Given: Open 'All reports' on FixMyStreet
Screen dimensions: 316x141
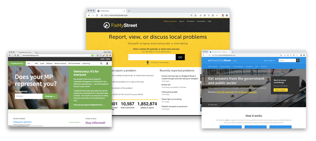Looking at the screenshot, I should [x=191, y=21].
